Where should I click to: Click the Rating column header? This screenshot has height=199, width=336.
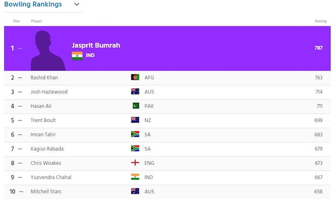320,21
